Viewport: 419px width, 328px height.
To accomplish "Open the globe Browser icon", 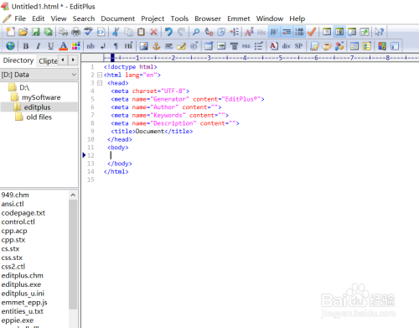I will [x=10, y=46].
